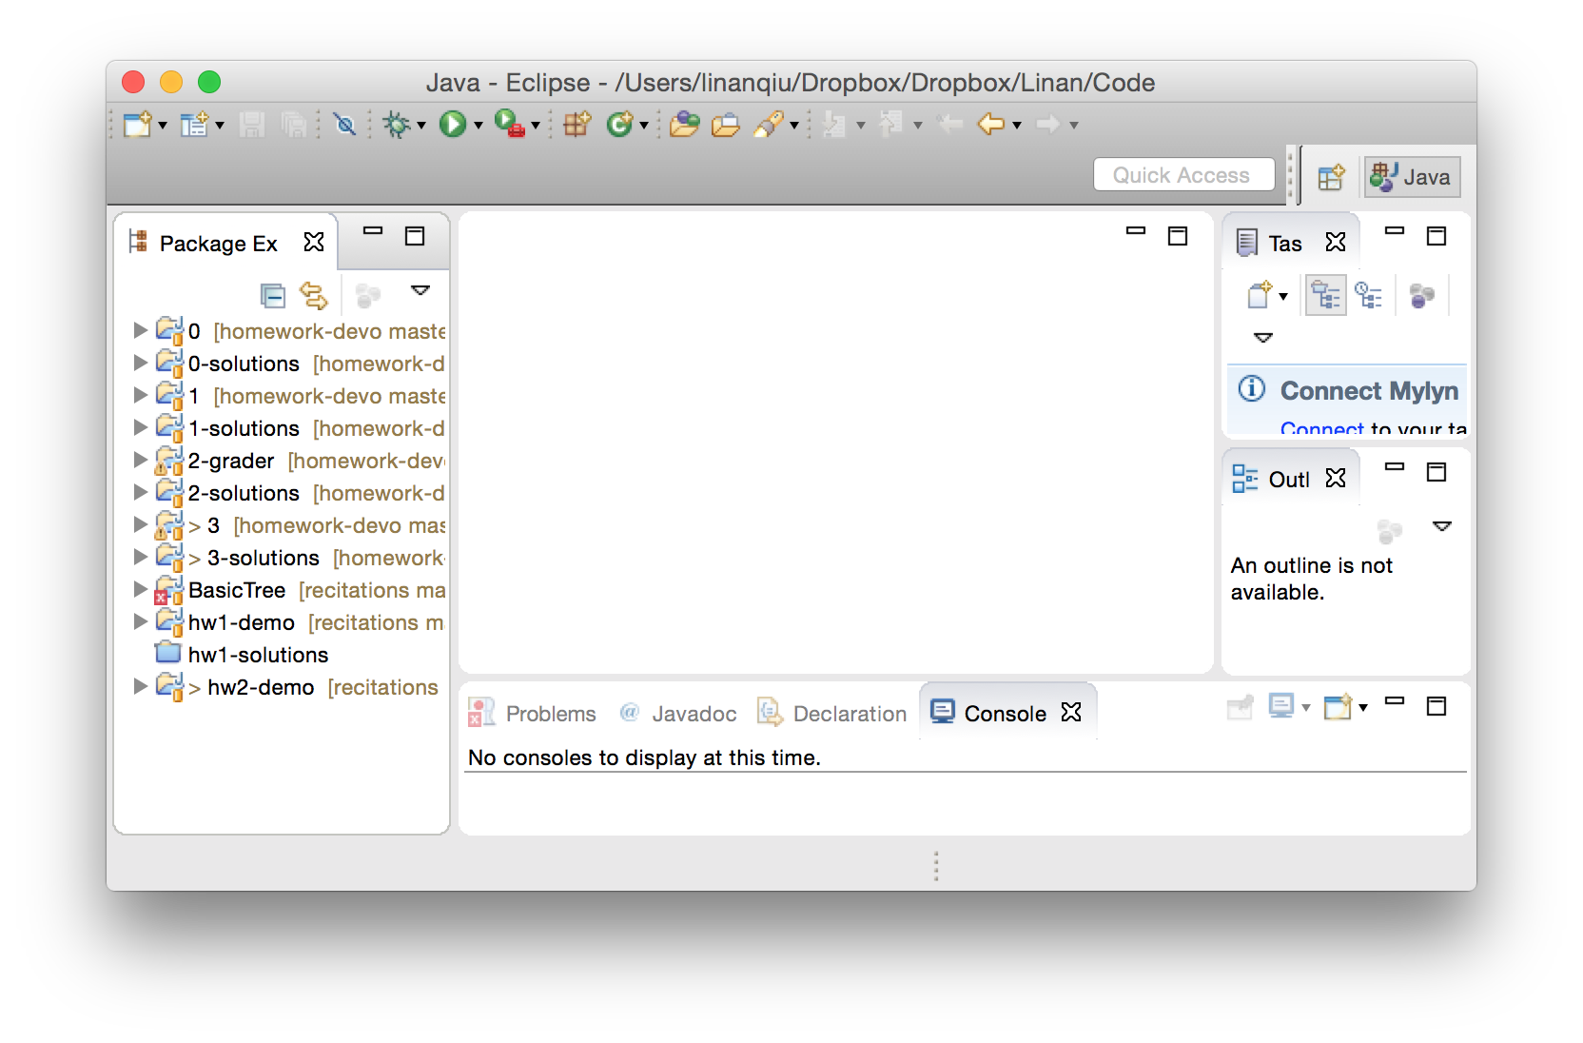Expand the 2-grader project
This screenshot has width=1583, height=1043.
[x=141, y=460]
